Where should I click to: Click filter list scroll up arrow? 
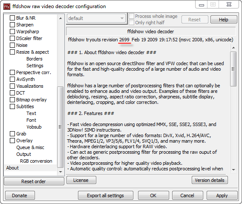(60, 18)
